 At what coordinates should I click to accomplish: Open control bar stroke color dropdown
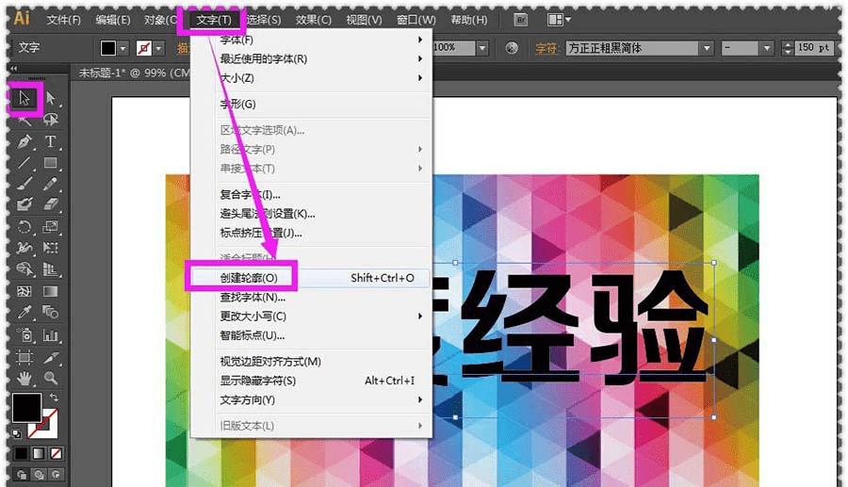pyautogui.click(x=158, y=49)
